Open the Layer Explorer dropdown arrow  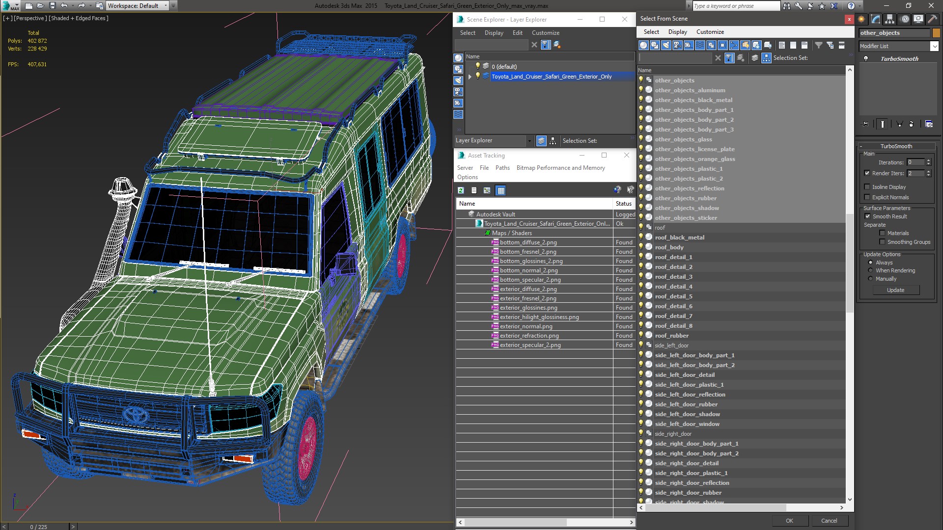click(x=529, y=141)
